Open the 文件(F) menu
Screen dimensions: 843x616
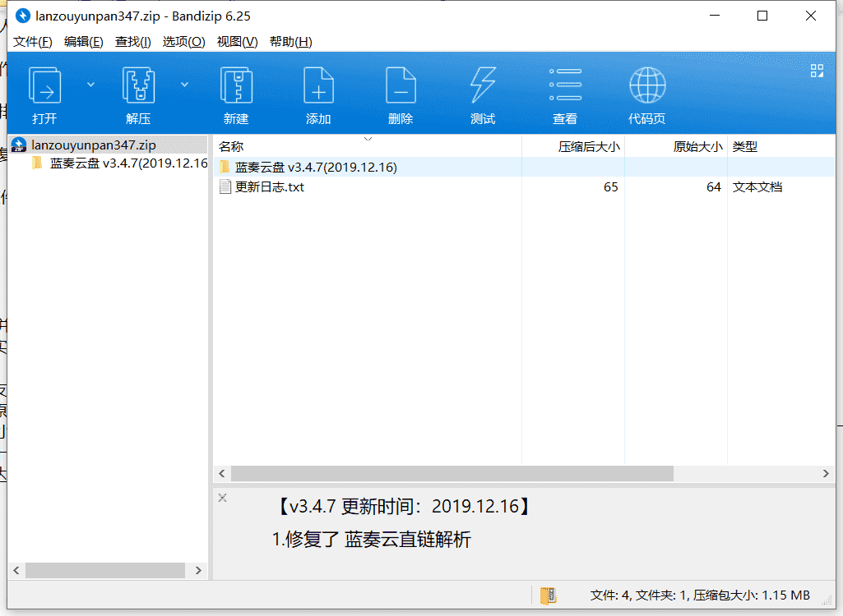(x=32, y=41)
